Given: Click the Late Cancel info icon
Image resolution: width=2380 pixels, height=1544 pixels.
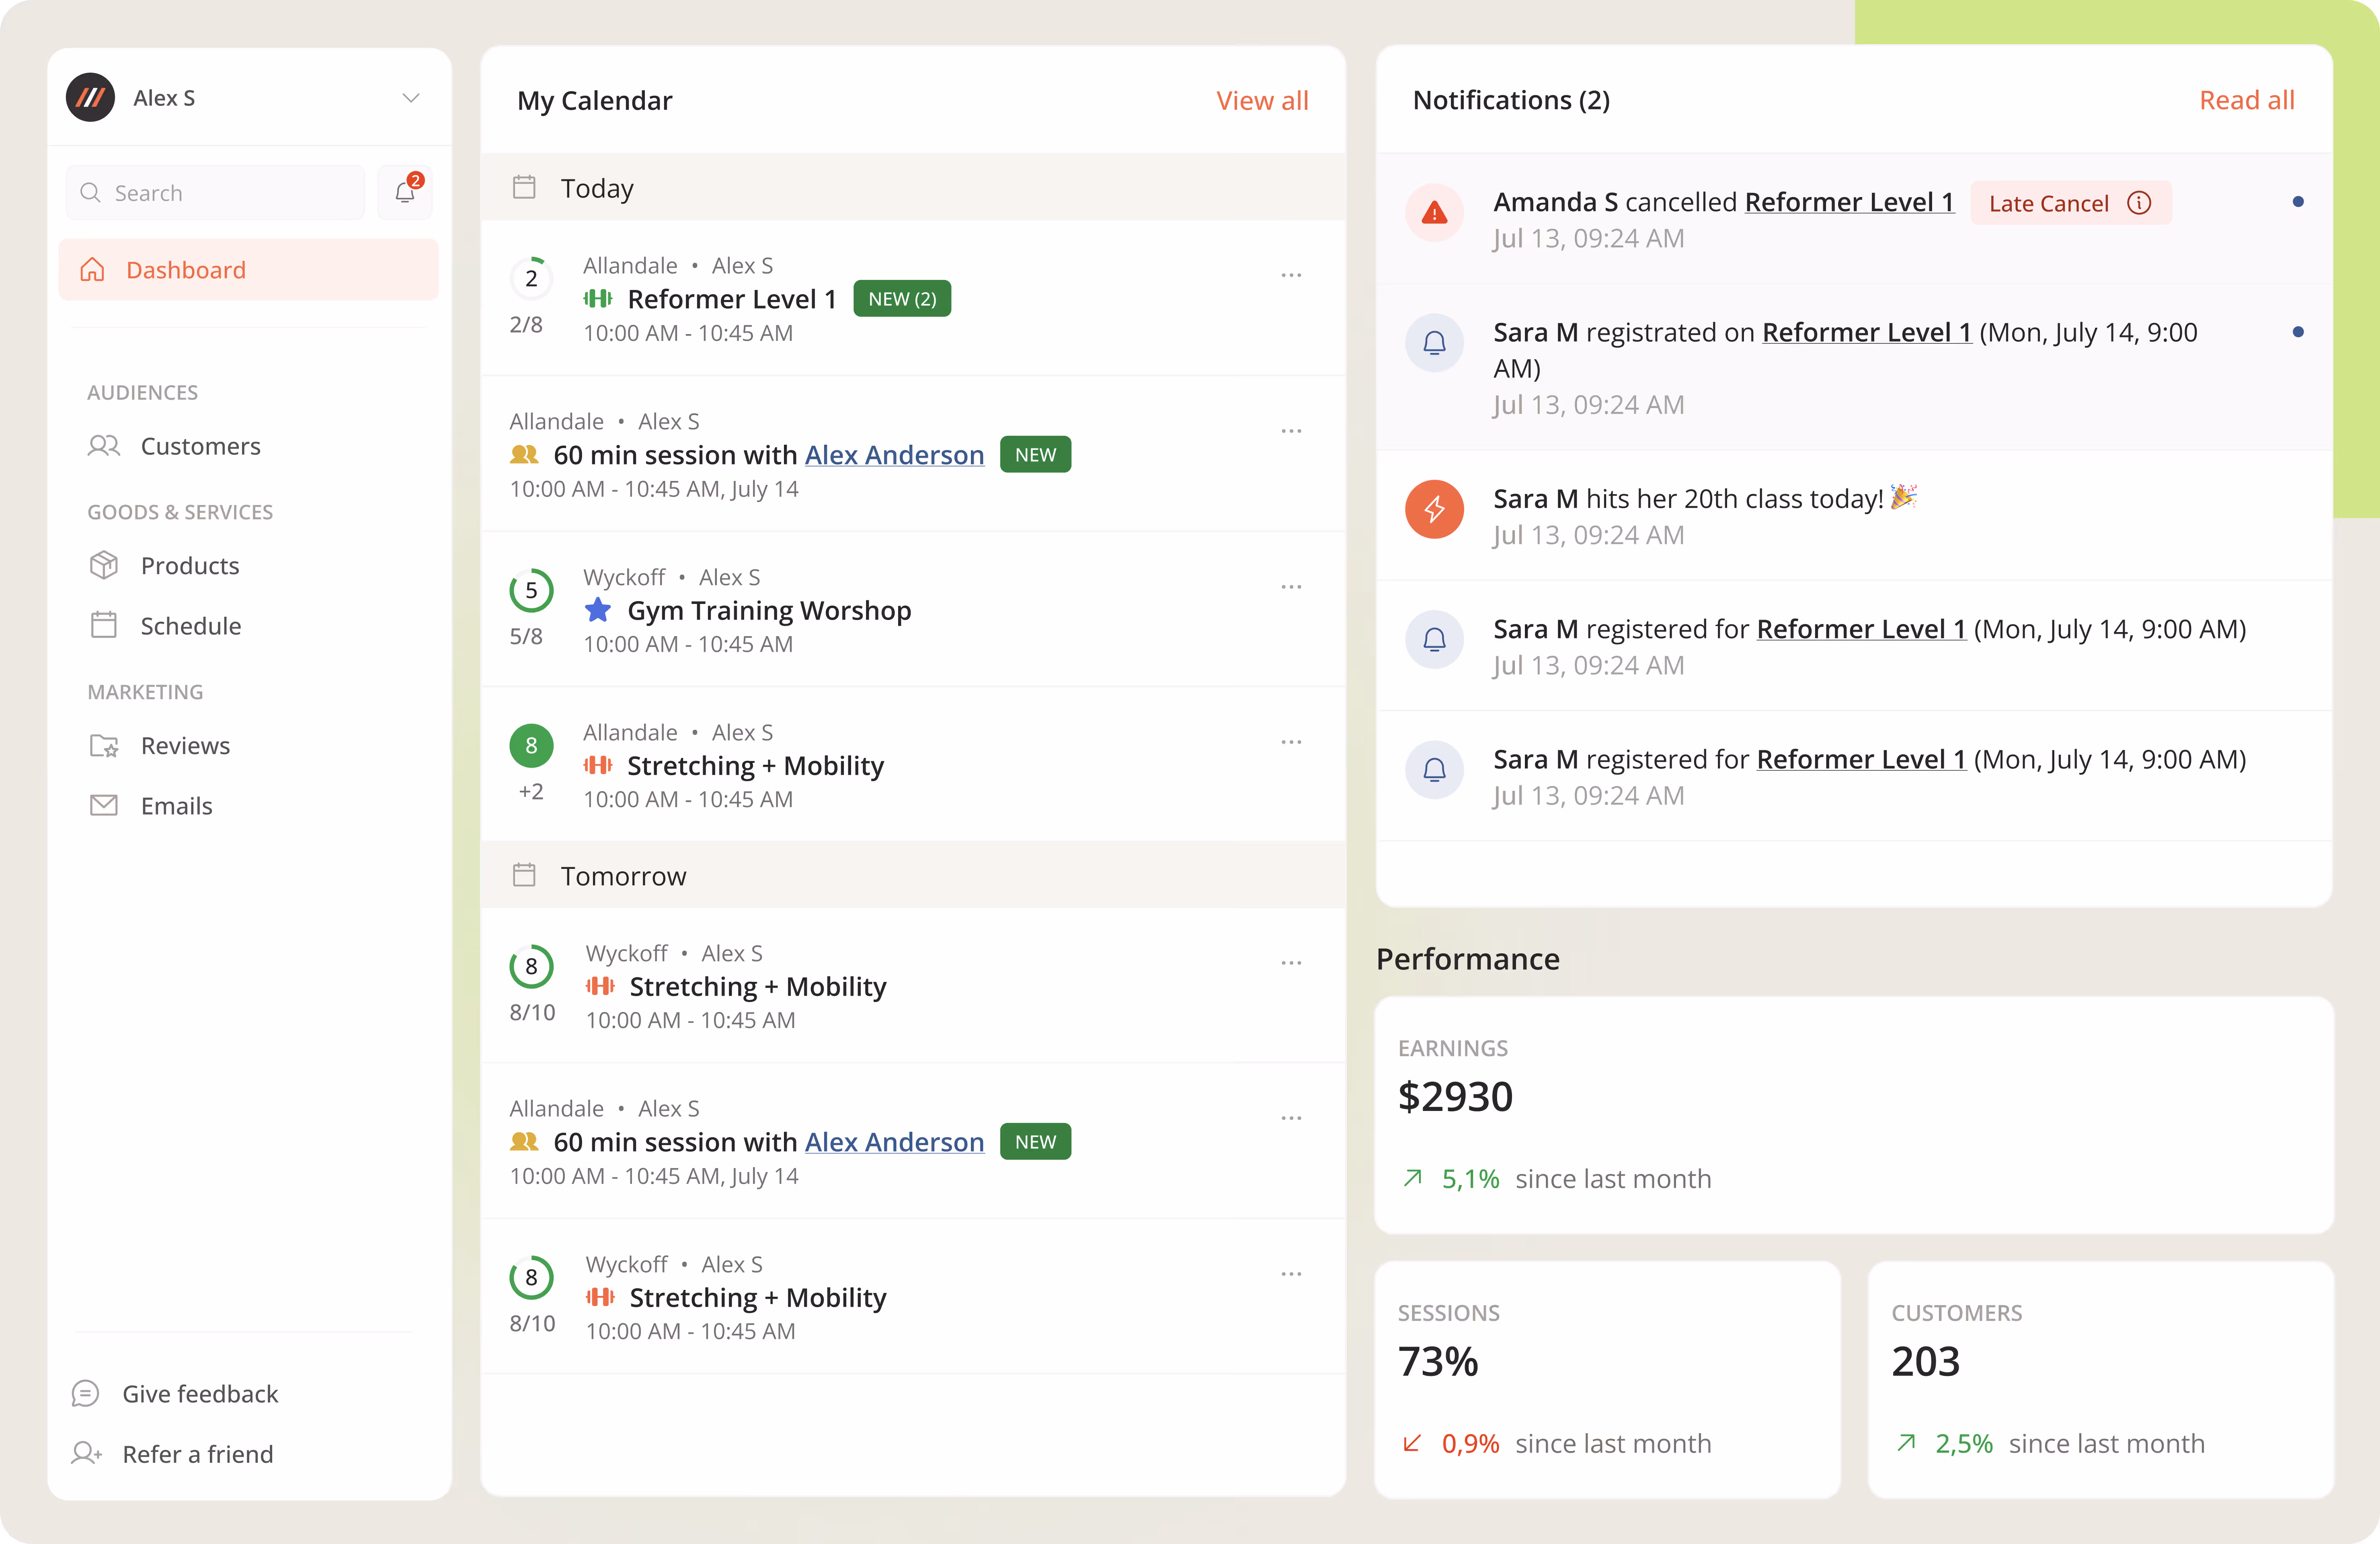Looking at the screenshot, I should click(x=2139, y=203).
